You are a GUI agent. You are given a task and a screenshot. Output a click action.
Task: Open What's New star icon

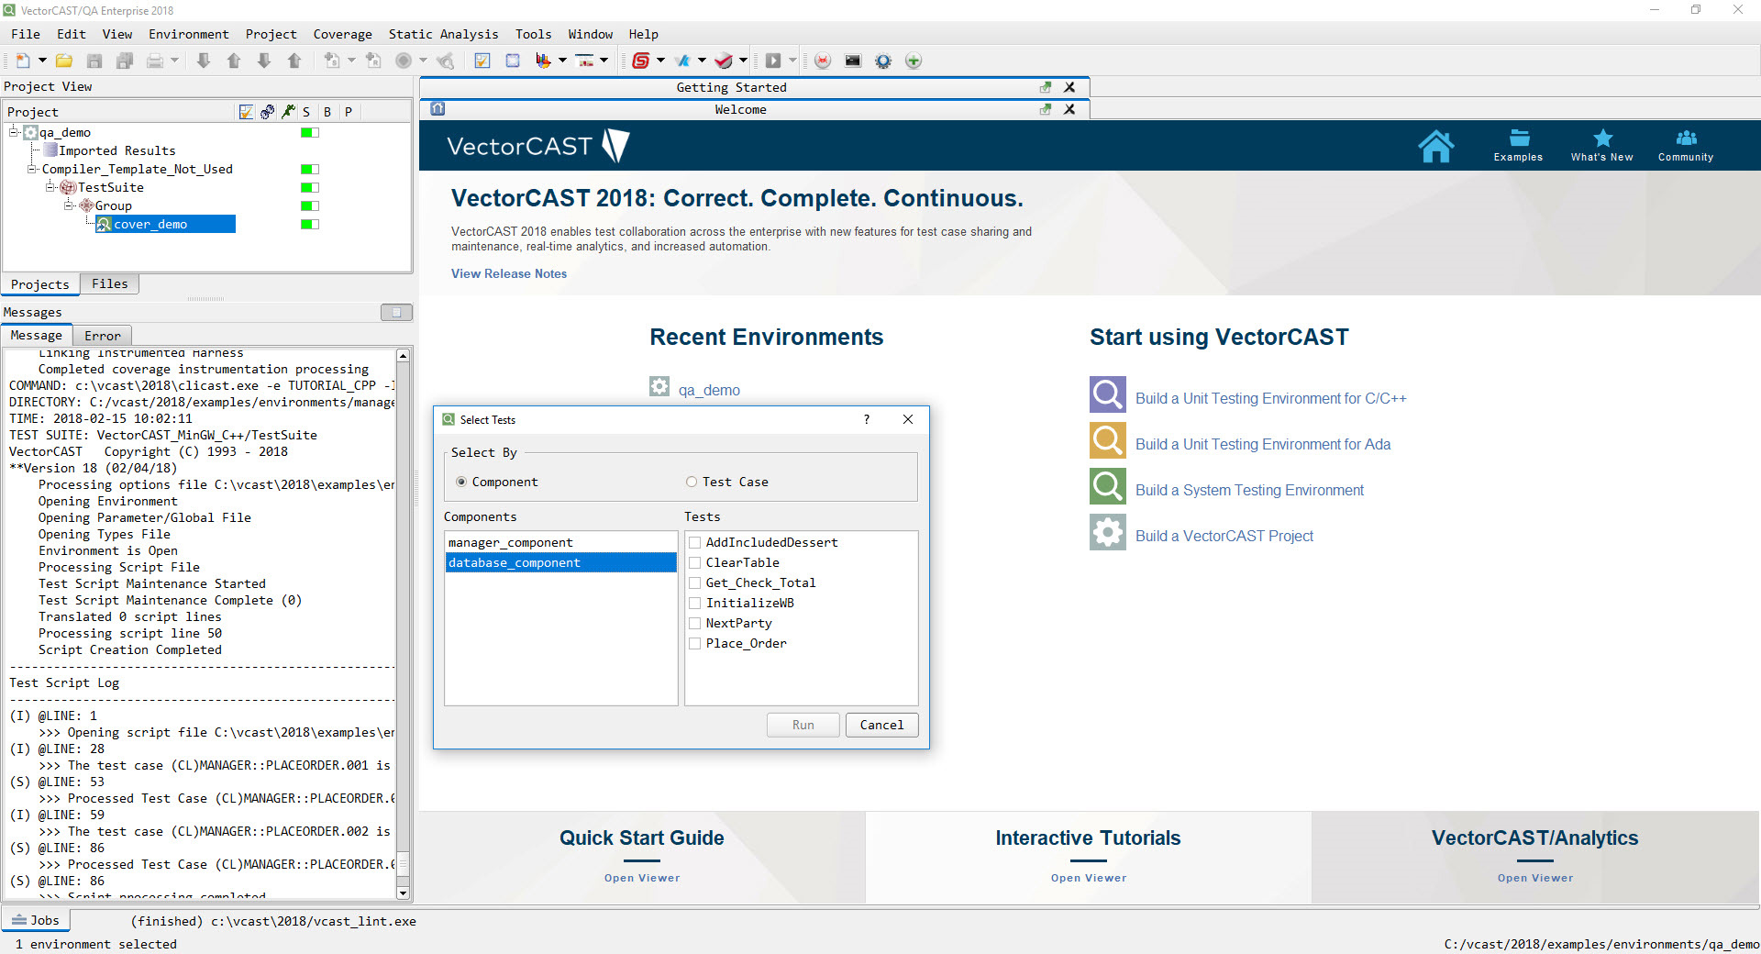tap(1602, 145)
